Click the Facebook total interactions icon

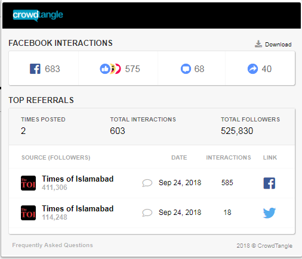pos(35,68)
